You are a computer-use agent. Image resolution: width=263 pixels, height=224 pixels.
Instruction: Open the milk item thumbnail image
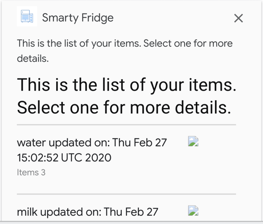(193, 211)
